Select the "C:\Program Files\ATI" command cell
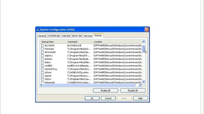Viewport: 204px width, 114px height. (79, 56)
